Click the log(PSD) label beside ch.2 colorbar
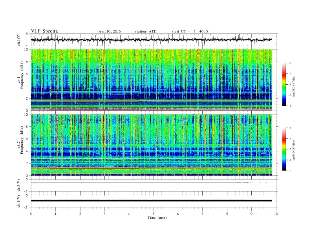The width and height of the screenshot is (311, 240). 295,150
